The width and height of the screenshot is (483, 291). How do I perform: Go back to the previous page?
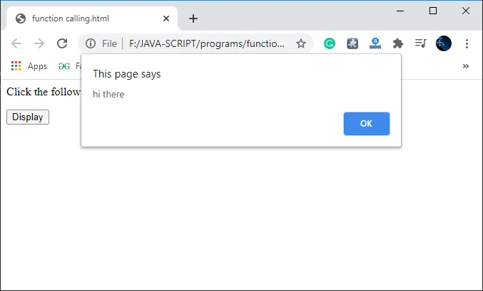pos(16,43)
